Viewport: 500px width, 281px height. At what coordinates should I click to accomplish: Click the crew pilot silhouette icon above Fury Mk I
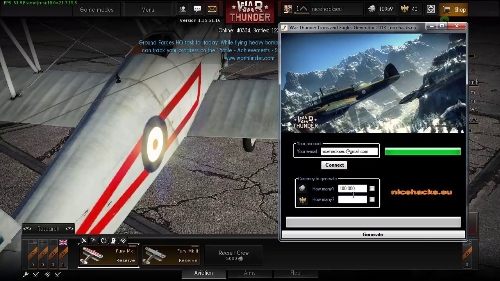113,241
